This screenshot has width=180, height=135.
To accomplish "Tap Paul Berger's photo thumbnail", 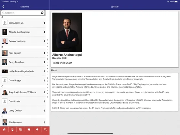I will [5, 53].
